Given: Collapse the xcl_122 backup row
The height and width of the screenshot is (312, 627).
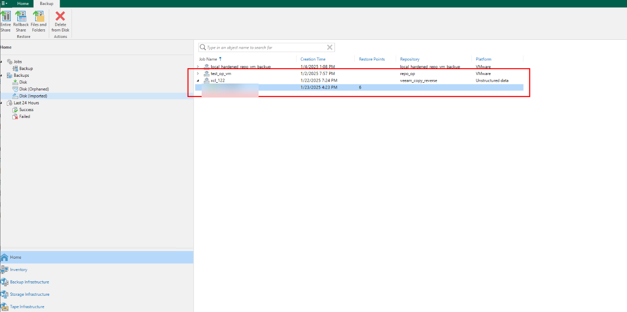Looking at the screenshot, I should coord(198,81).
